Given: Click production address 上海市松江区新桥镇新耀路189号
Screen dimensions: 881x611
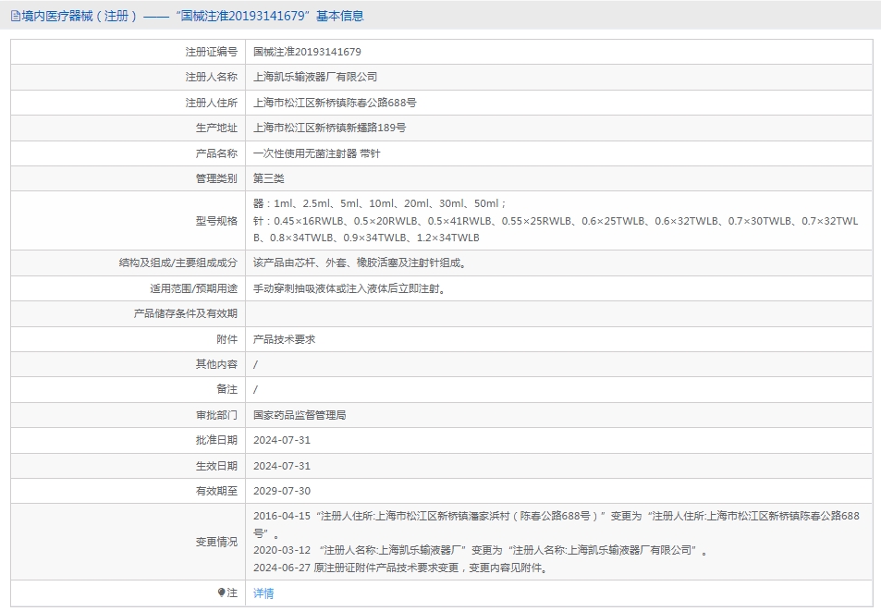Looking at the screenshot, I should click(329, 128).
